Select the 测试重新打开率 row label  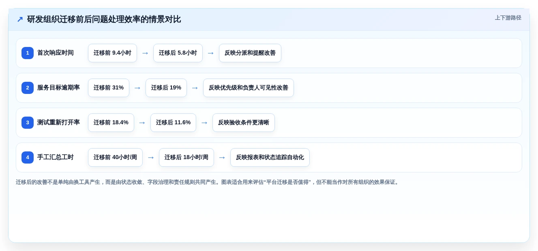(58, 123)
